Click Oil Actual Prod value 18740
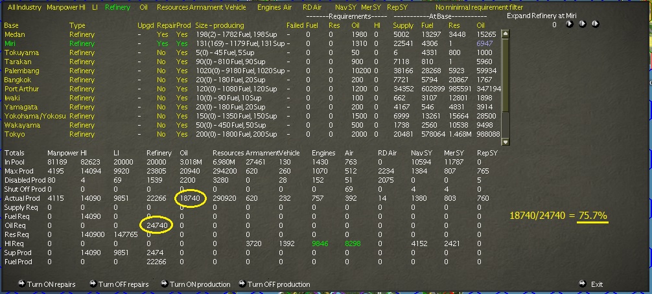Image resolution: width=652 pixels, height=294 pixels. (190, 199)
